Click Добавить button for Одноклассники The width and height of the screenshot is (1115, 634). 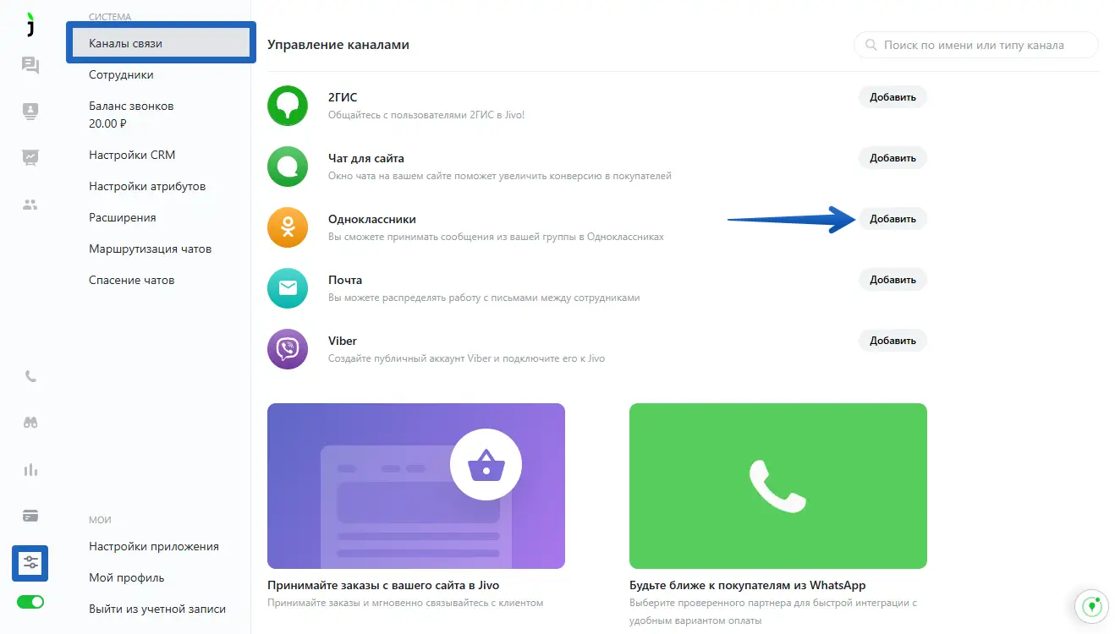click(x=893, y=219)
